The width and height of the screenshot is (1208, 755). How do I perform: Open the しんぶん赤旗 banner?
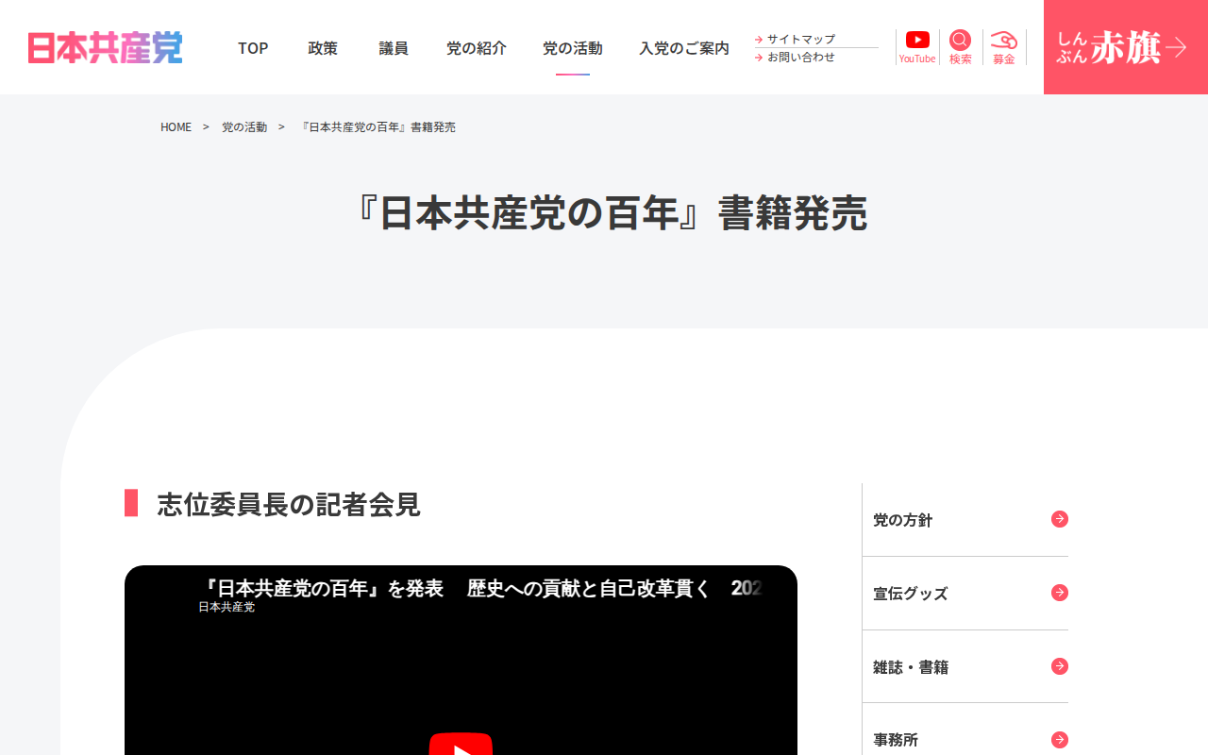pos(1126,47)
